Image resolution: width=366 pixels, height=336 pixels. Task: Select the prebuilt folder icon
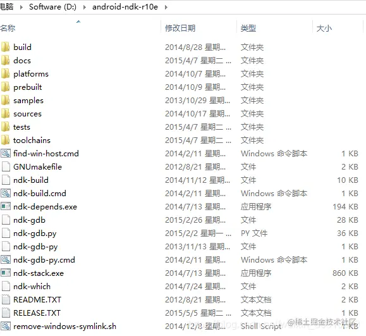(x=5, y=87)
